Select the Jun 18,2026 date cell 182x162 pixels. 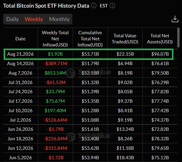(20, 139)
